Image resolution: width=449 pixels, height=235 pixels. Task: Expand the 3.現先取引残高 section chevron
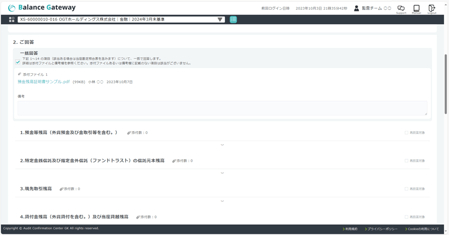[x=222, y=201]
